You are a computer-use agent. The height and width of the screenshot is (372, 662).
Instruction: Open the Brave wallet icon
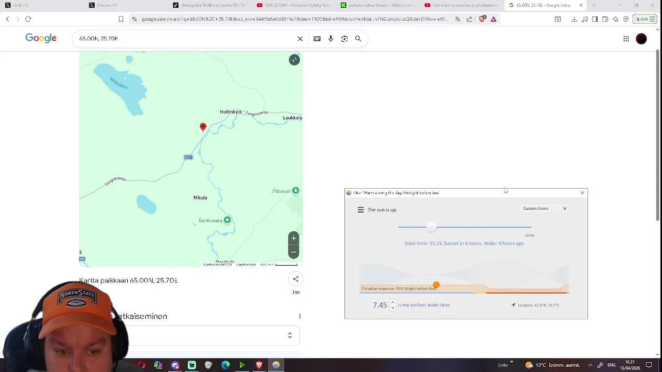[x=605, y=19]
